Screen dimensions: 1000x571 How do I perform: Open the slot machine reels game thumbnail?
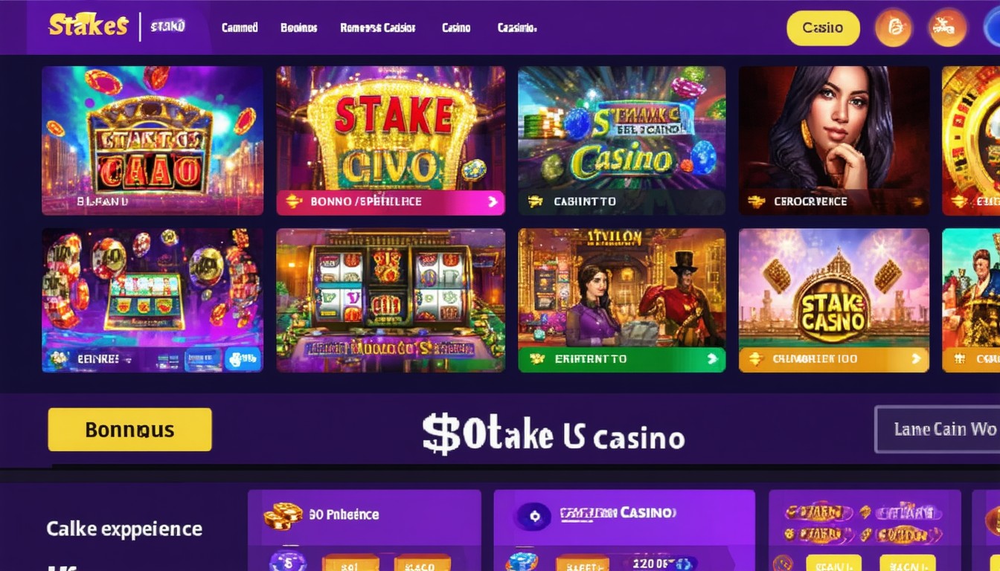point(391,300)
